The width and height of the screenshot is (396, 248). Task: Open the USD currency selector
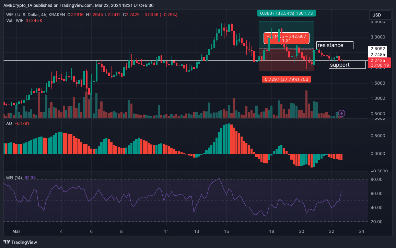coord(380,15)
